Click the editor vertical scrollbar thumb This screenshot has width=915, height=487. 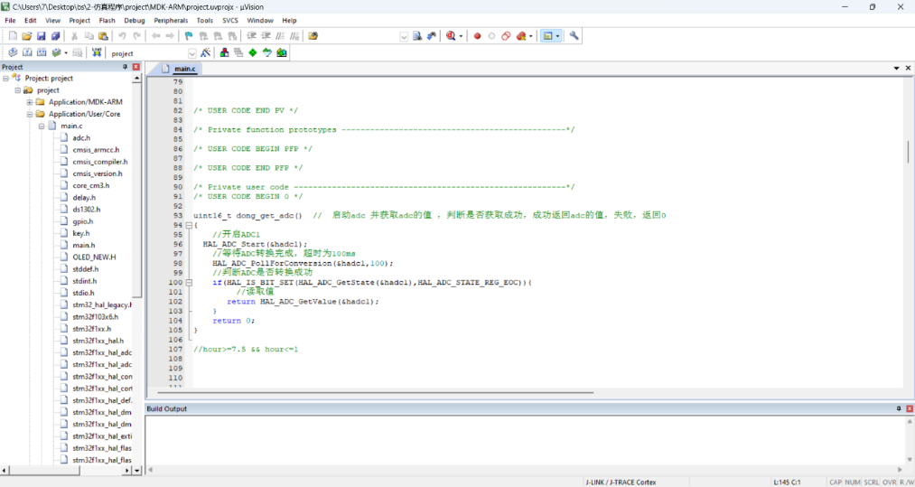tap(908, 151)
